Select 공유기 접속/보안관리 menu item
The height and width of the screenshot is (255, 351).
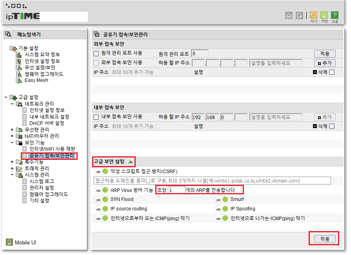(x=51, y=156)
